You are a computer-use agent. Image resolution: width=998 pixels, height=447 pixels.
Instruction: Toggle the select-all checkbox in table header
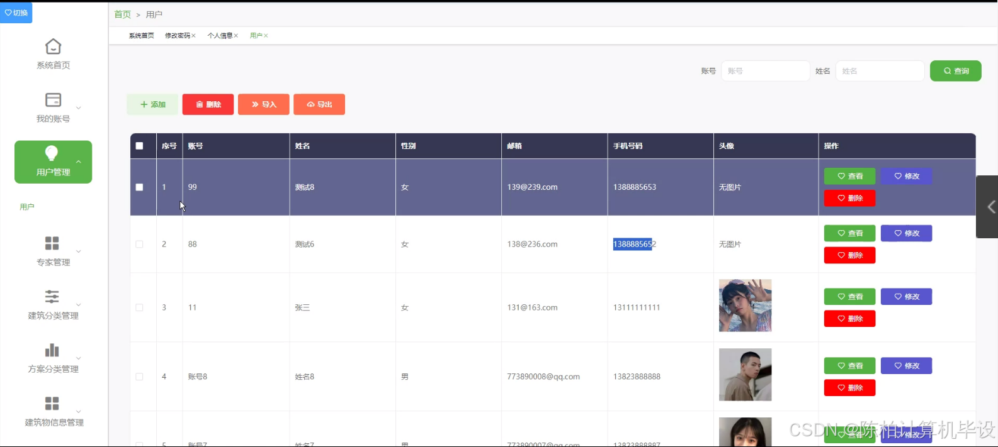139,146
